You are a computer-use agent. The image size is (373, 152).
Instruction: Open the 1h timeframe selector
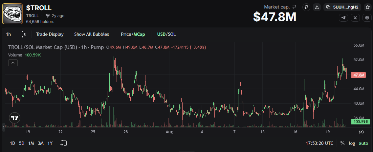(8, 34)
